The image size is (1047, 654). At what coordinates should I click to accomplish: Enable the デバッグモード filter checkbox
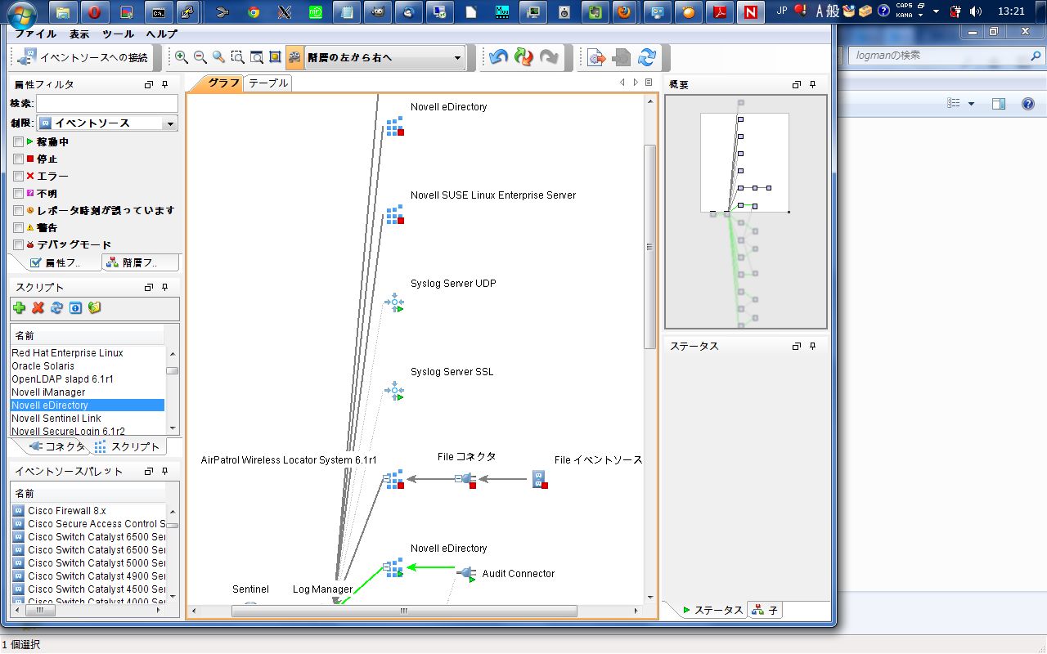[x=18, y=244]
